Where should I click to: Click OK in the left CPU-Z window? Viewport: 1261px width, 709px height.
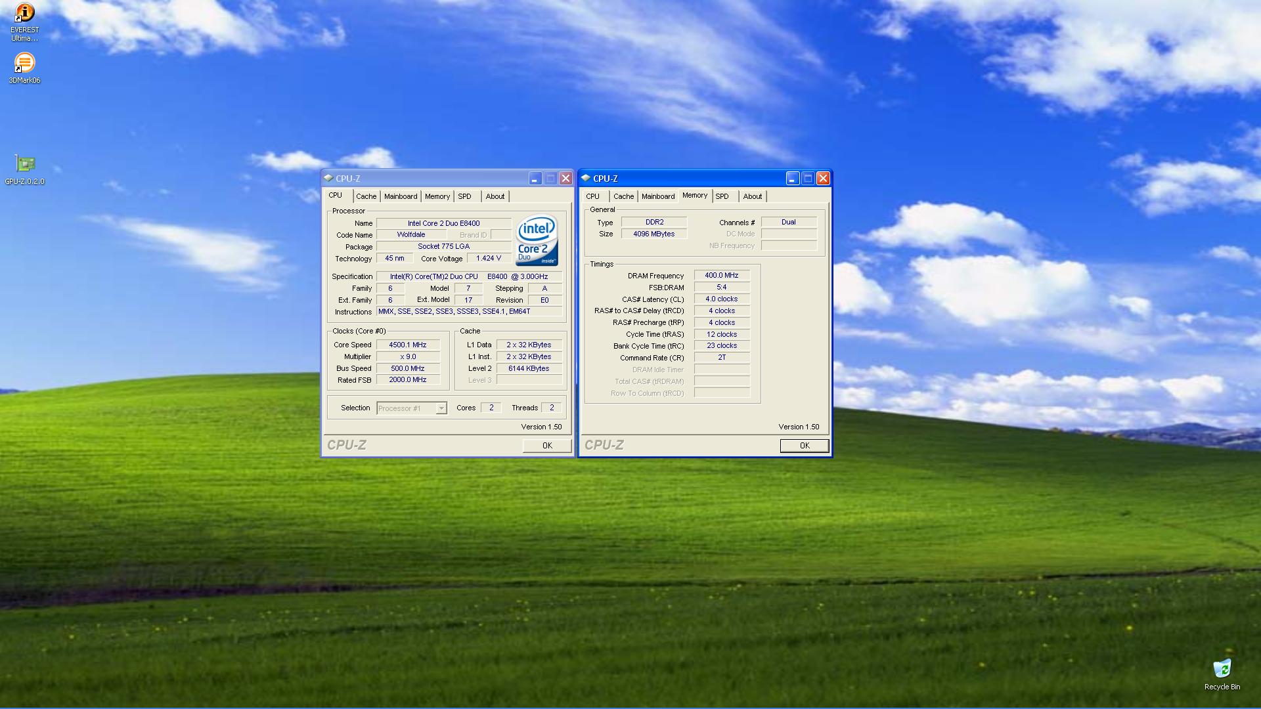point(547,446)
